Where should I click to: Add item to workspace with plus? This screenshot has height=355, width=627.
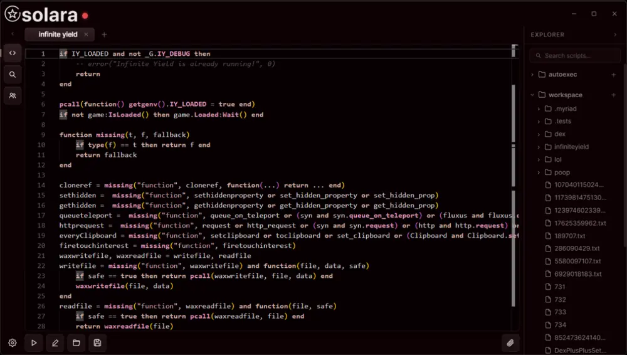[x=614, y=95]
